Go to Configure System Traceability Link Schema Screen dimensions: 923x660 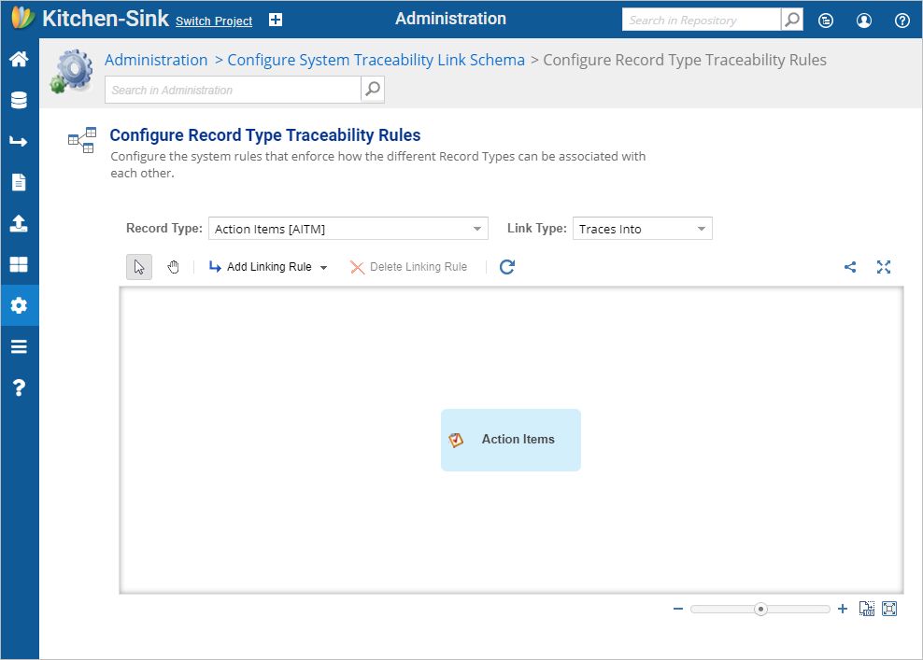[x=376, y=60]
